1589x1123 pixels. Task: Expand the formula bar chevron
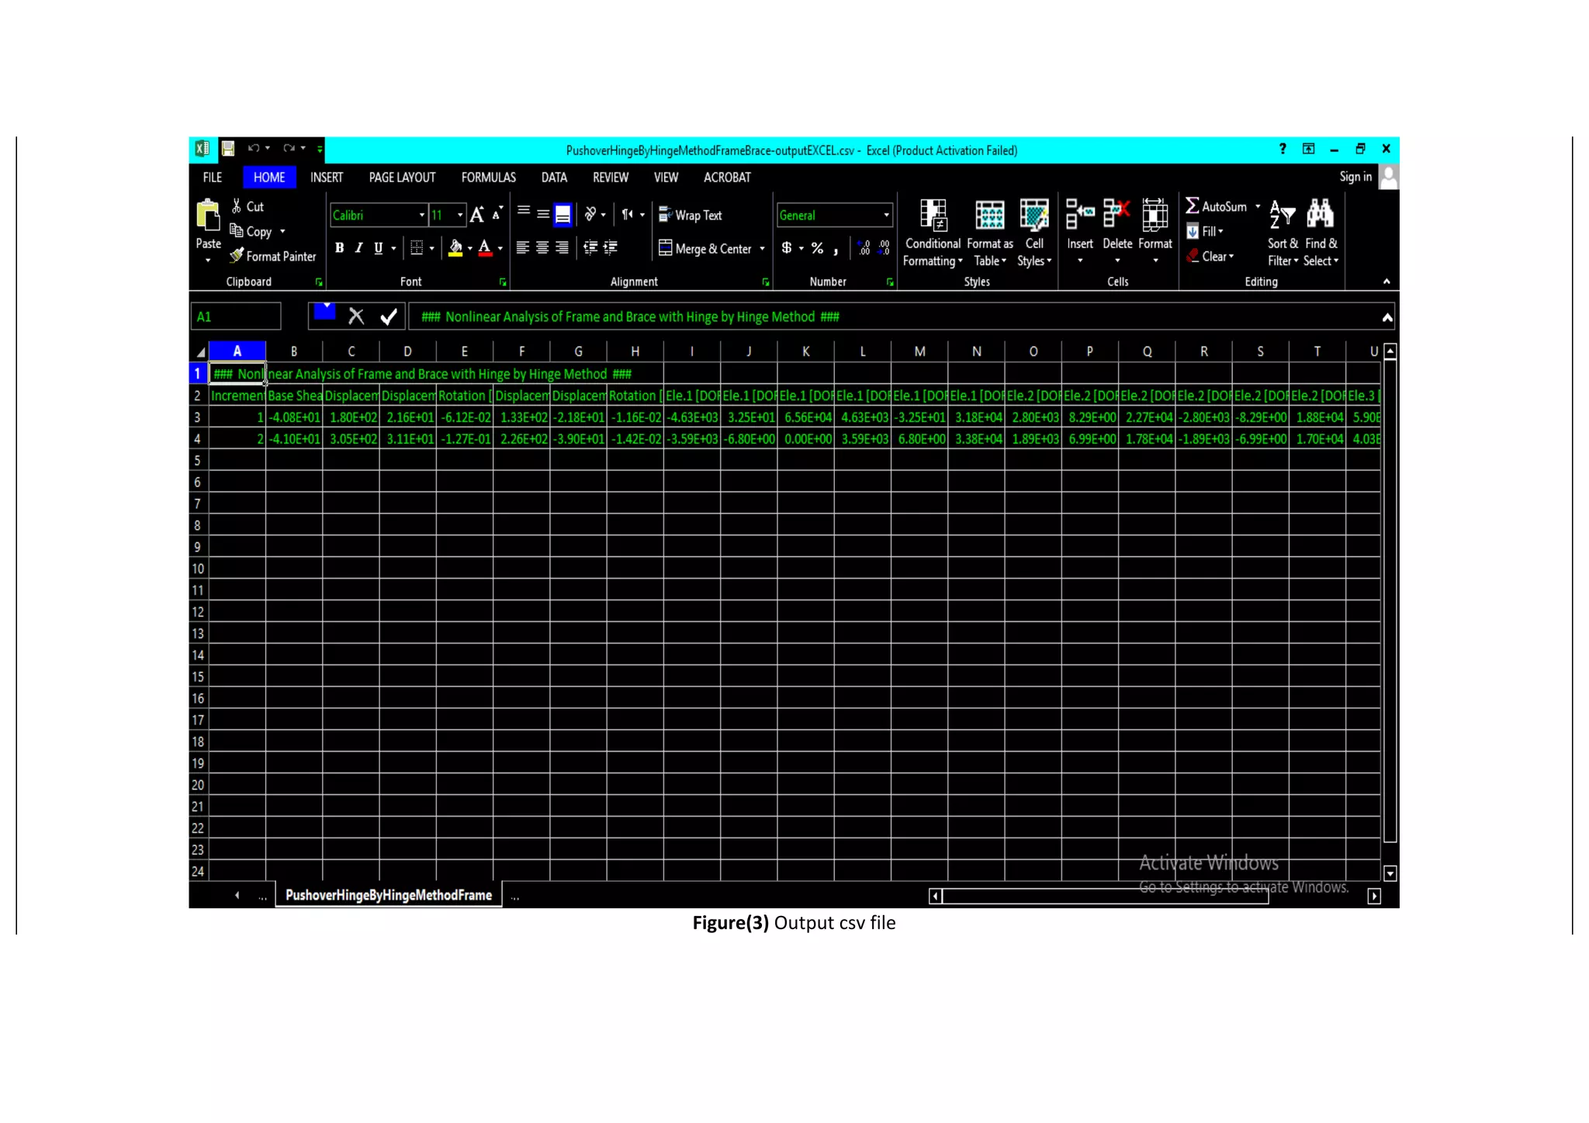(1387, 317)
